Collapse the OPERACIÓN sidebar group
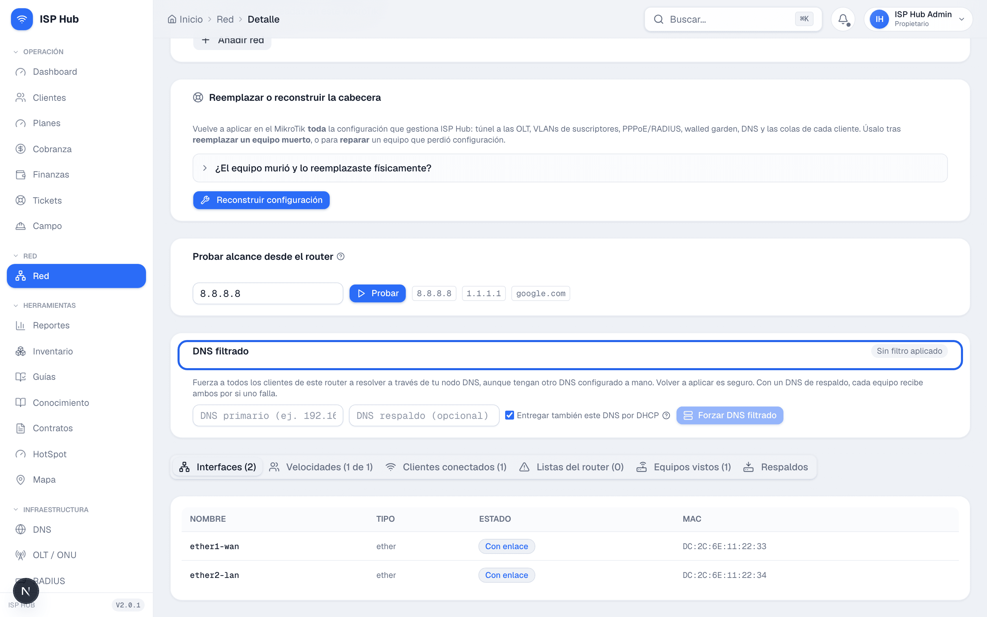987x617 pixels. [x=39, y=52]
